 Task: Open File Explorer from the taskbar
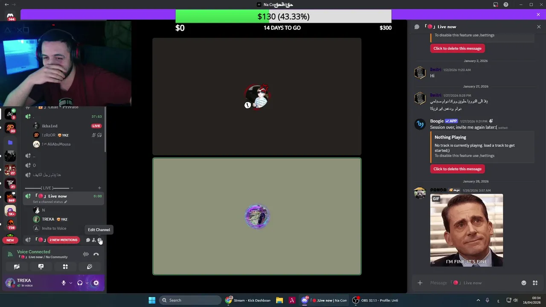279,300
